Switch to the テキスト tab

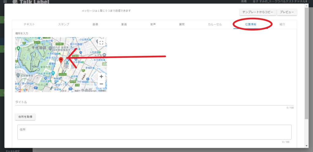click(29, 24)
